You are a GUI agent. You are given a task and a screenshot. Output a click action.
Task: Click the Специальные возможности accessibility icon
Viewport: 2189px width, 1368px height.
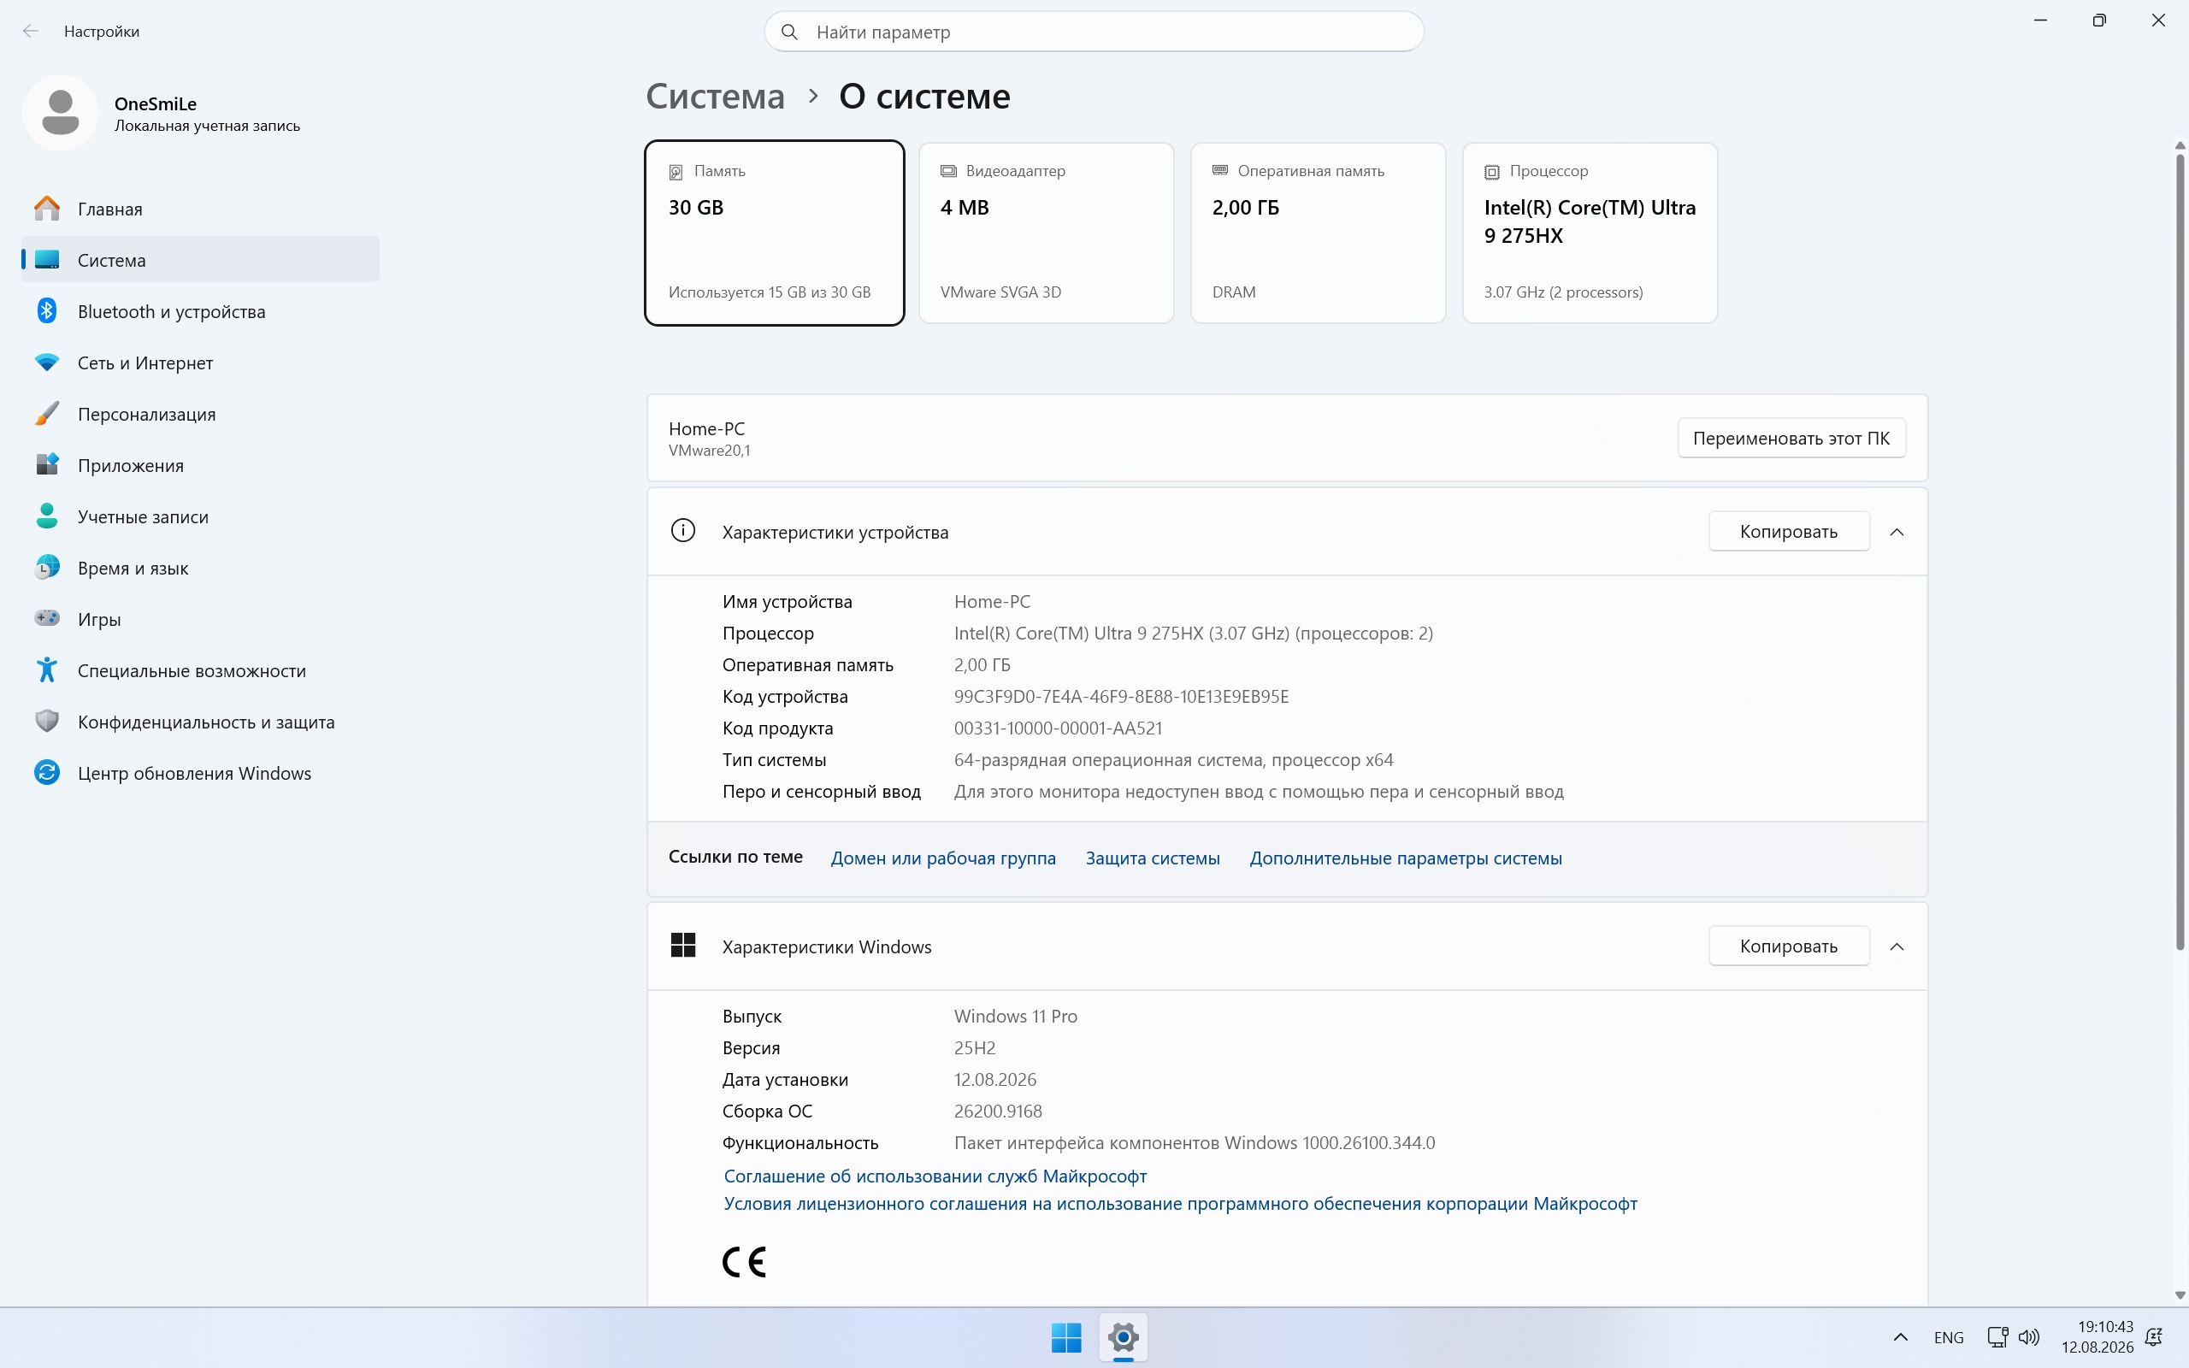coord(47,670)
